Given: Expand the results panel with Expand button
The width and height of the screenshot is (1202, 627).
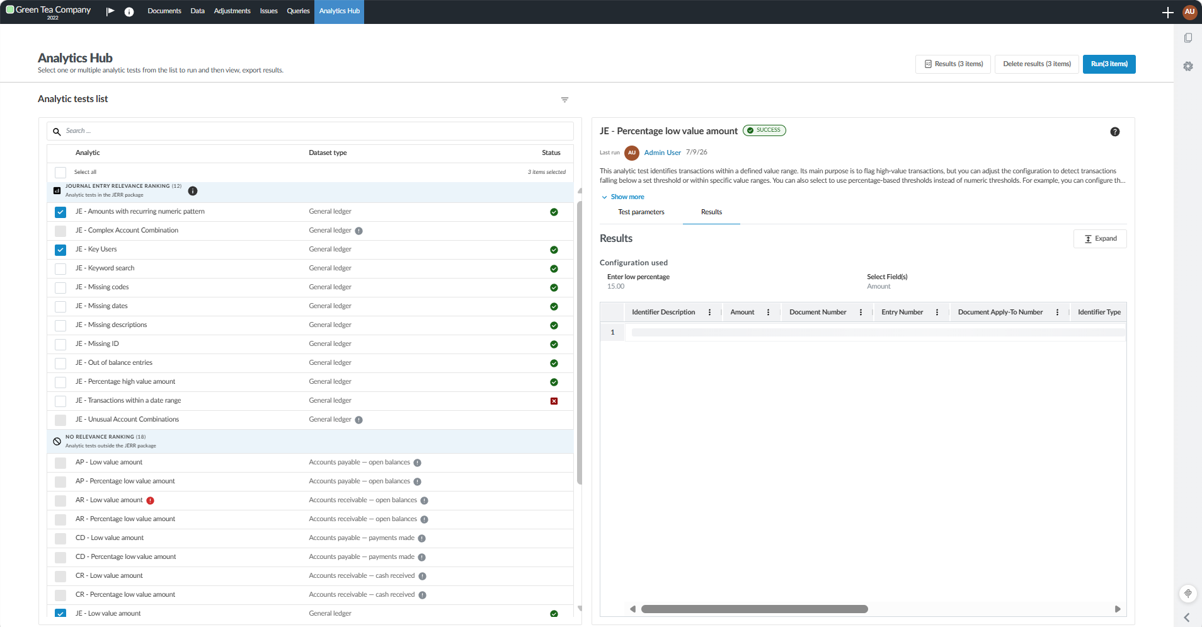Looking at the screenshot, I should coord(1100,239).
